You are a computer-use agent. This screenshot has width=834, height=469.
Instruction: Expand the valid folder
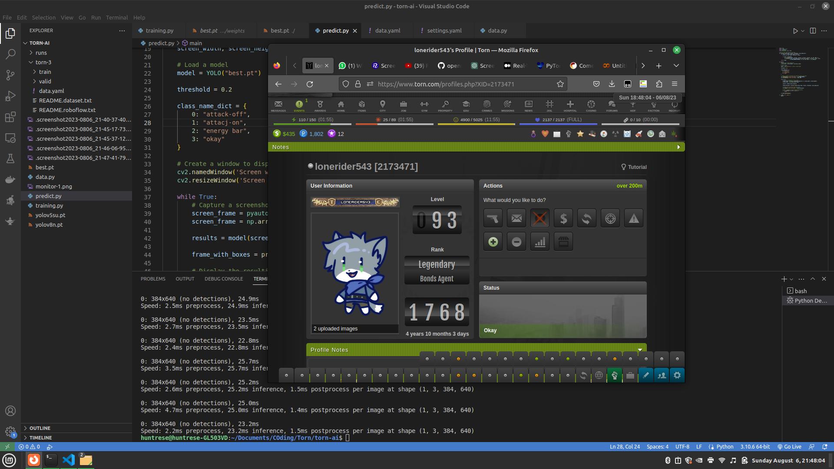pos(45,81)
